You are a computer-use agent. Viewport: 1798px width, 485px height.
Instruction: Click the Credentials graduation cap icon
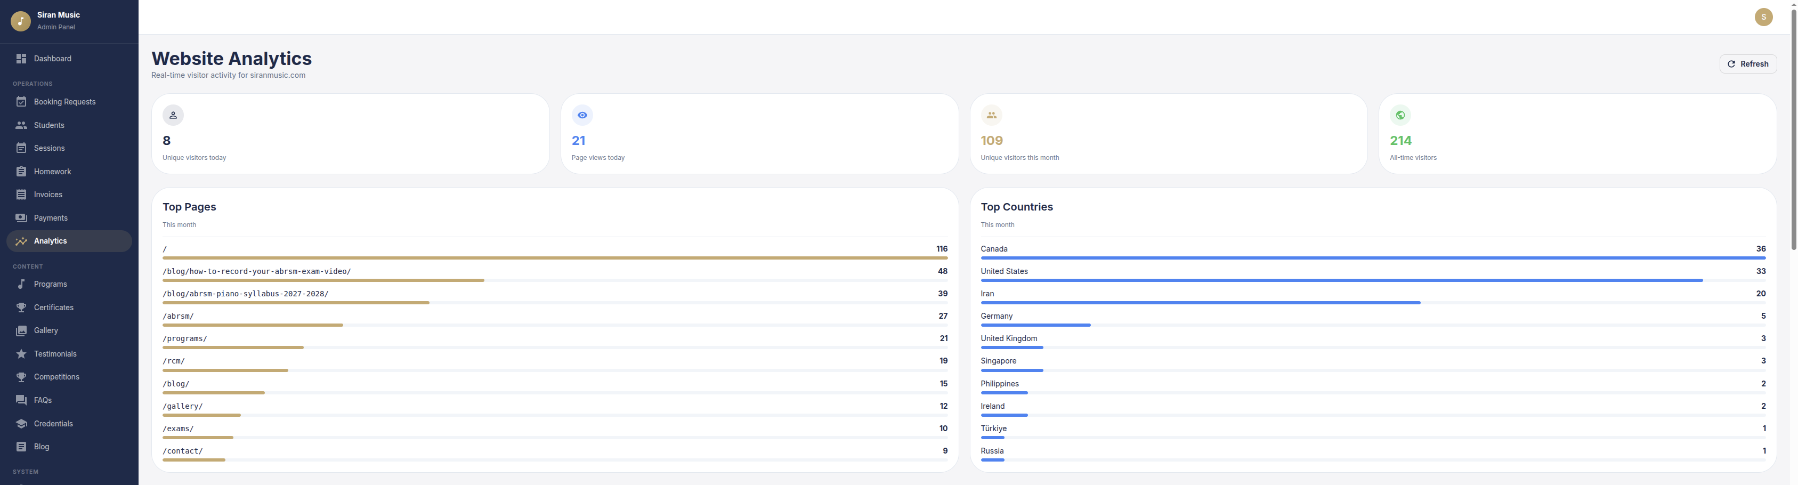tap(22, 424)
